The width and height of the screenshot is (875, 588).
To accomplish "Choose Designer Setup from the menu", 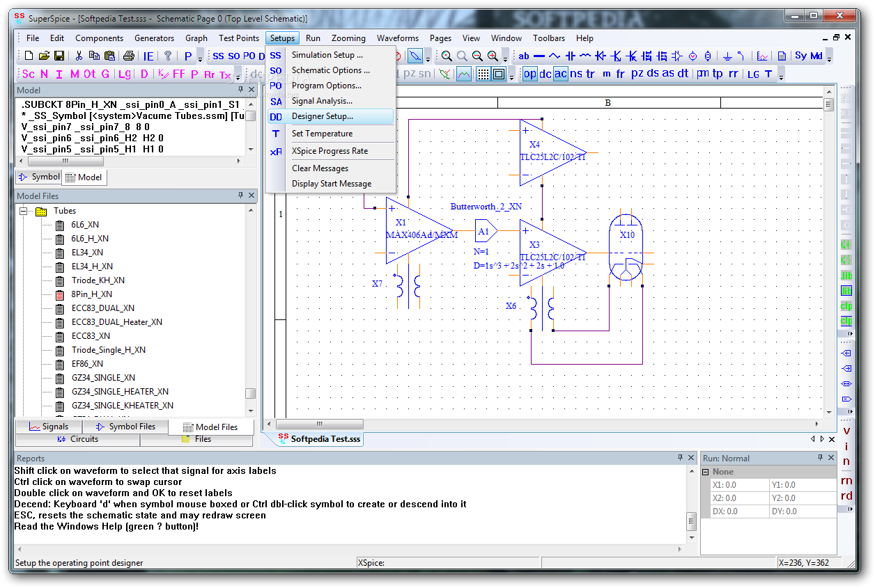I will point(332,117).
